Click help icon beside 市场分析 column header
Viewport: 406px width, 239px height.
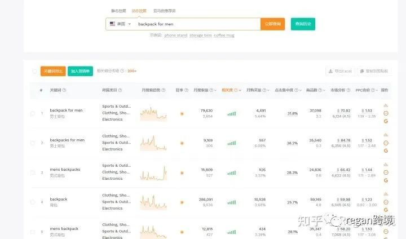coord(348,90)
